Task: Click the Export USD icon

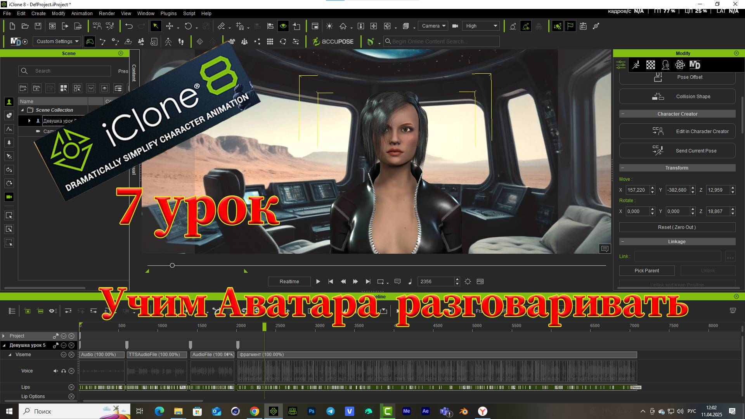Action: pos(78,26)
